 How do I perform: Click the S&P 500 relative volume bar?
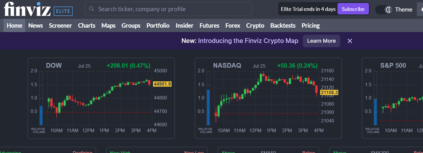pos(375,98)
